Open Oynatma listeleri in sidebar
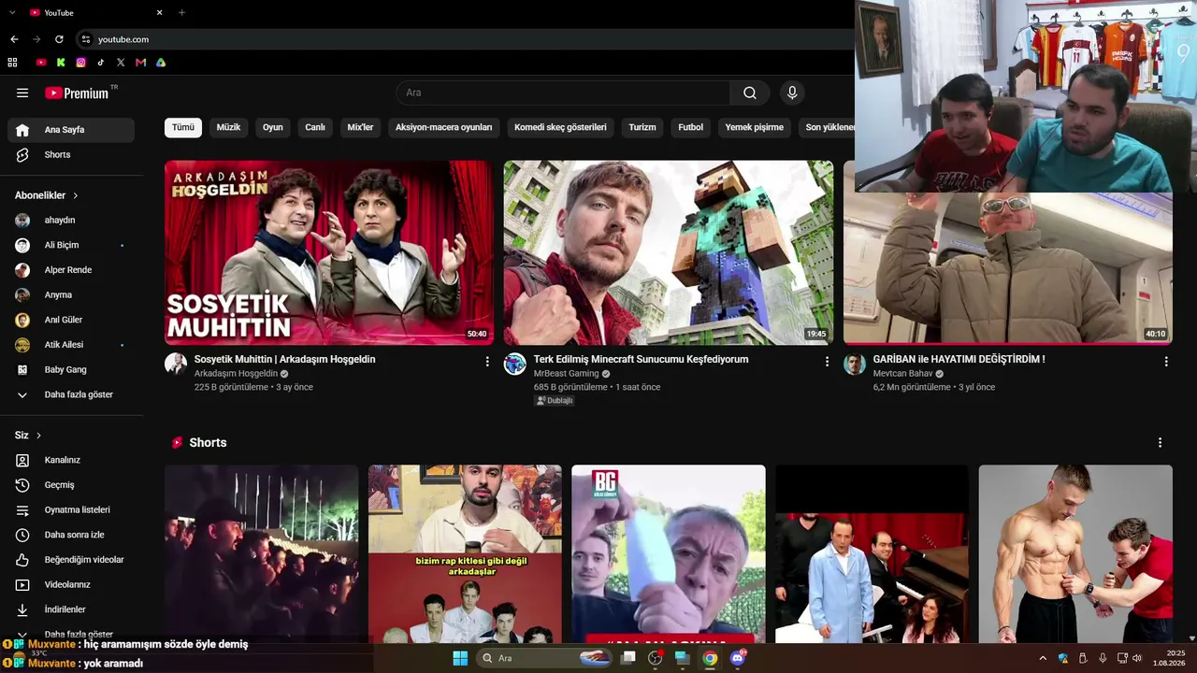 tap(71, 510)
